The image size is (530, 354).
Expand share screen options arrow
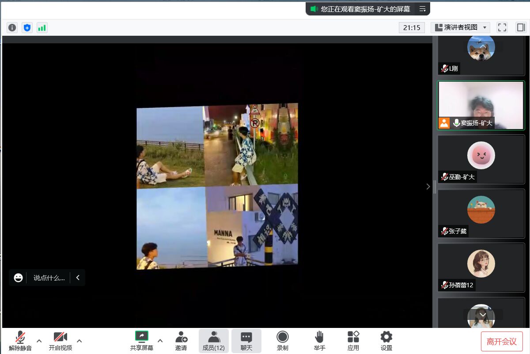(x=160, y=341)
